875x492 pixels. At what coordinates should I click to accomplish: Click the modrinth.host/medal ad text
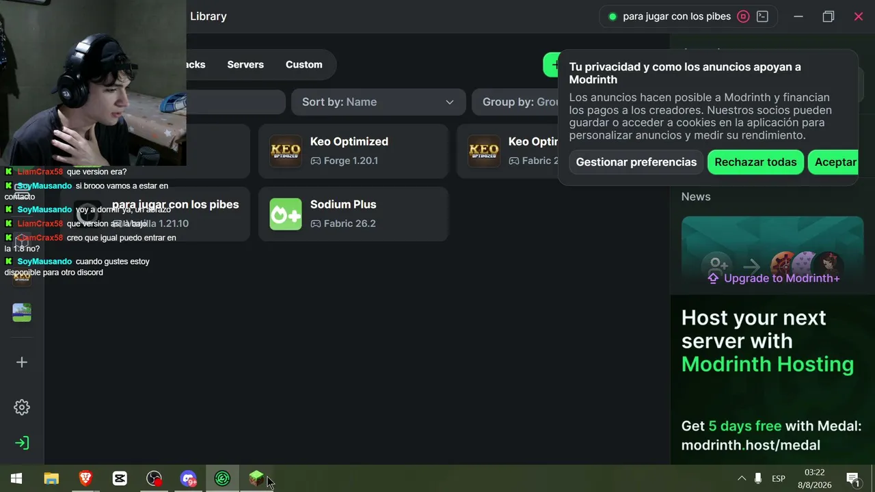click(751, 446)
